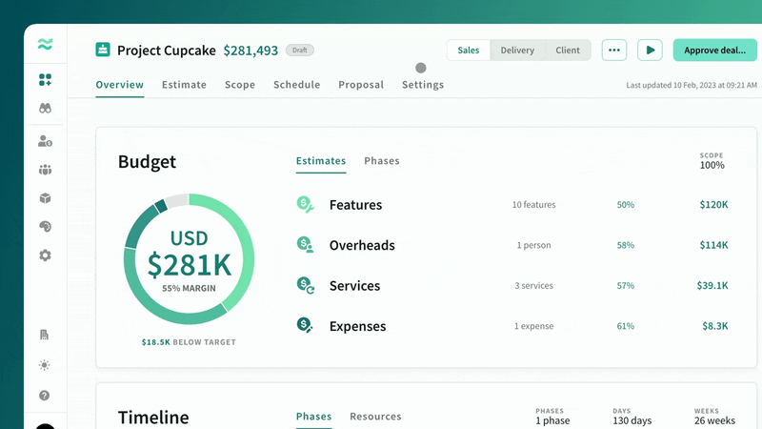Screen dimensions: 762x429
Task: Switch Budget view to Phases
Action: (x=382, y=161)
